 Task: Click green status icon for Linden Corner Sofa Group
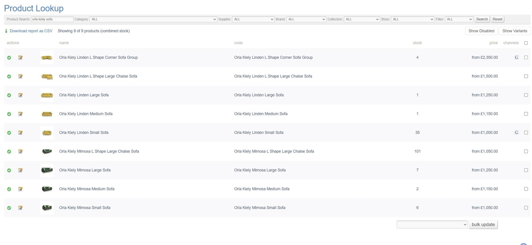click(x=9, y=57)
